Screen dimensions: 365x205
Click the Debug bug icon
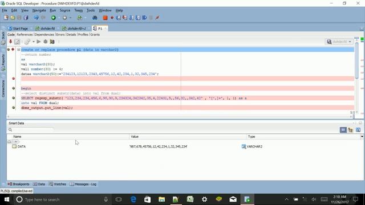pyautogui.click(x=46, y=42)
